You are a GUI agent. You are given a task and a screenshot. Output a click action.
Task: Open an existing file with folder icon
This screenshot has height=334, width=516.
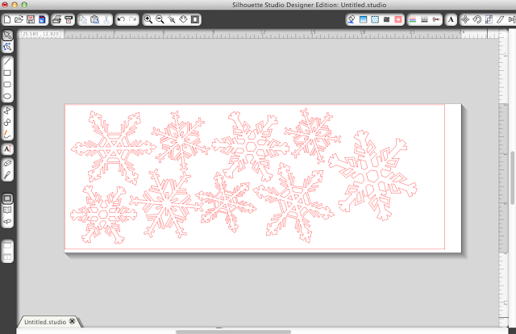19,19
